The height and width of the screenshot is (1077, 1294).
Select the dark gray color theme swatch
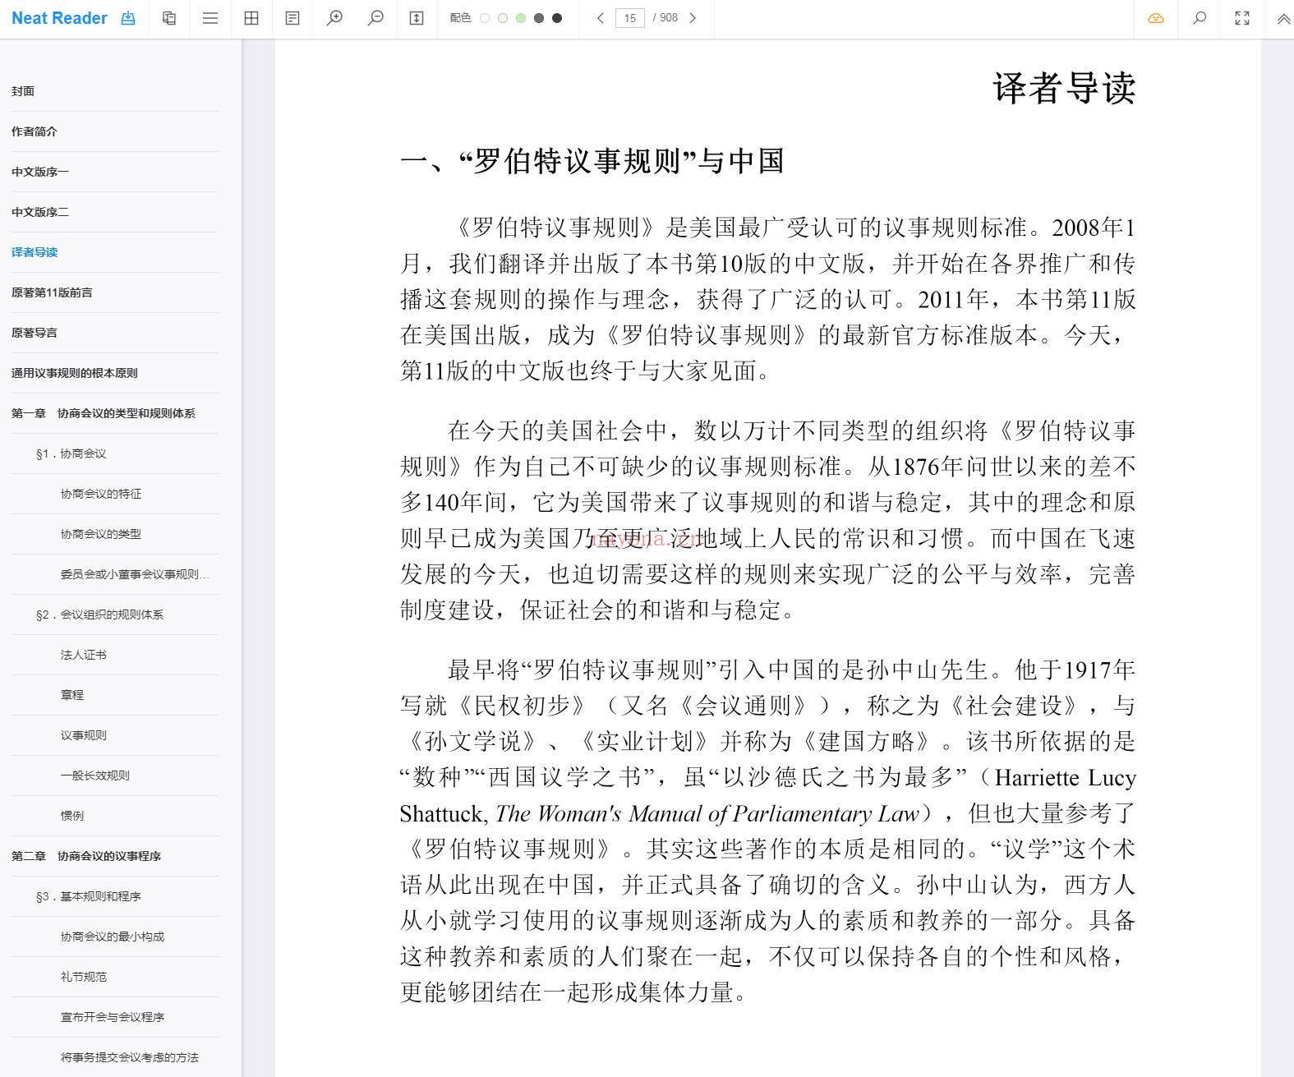pyautogui.click(x=539, y=18)
